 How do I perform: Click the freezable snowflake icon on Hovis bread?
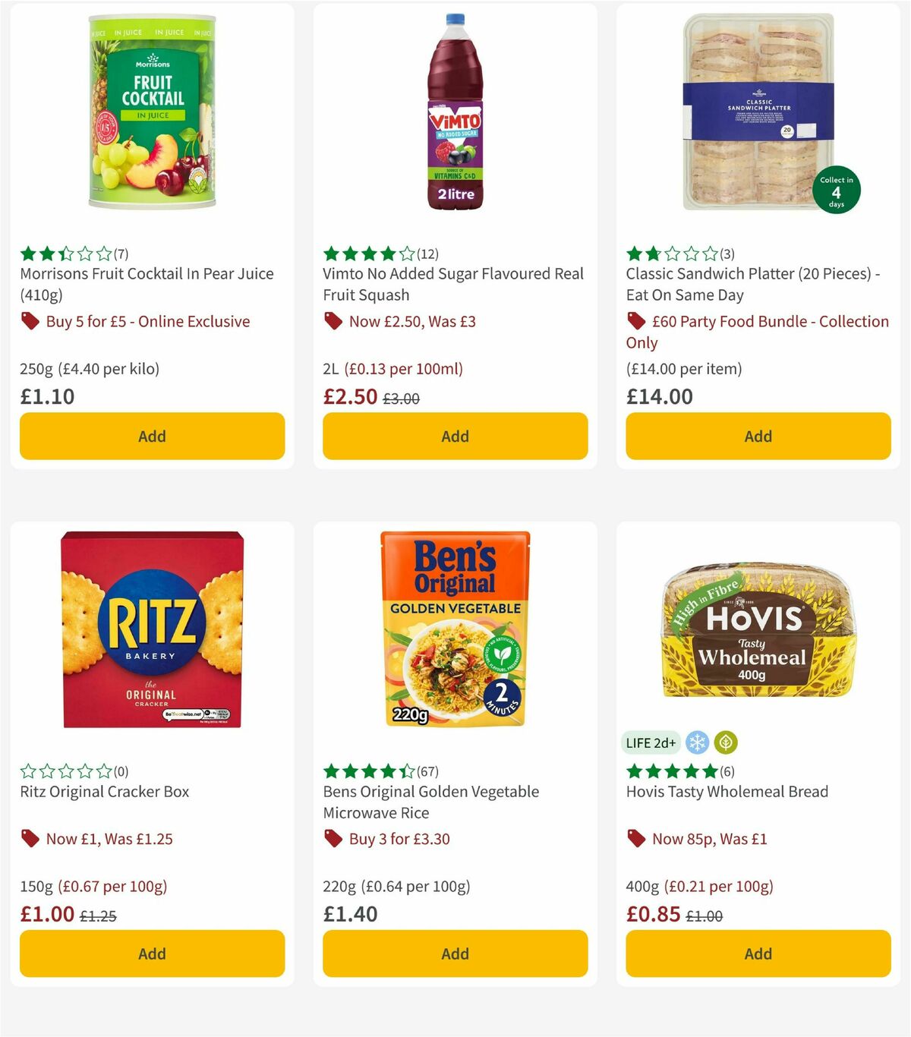[698, 742]
